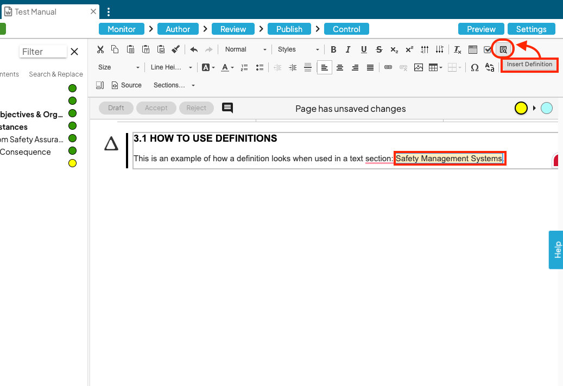Insert a checkbox using the checkmark icon

(487, 49)
